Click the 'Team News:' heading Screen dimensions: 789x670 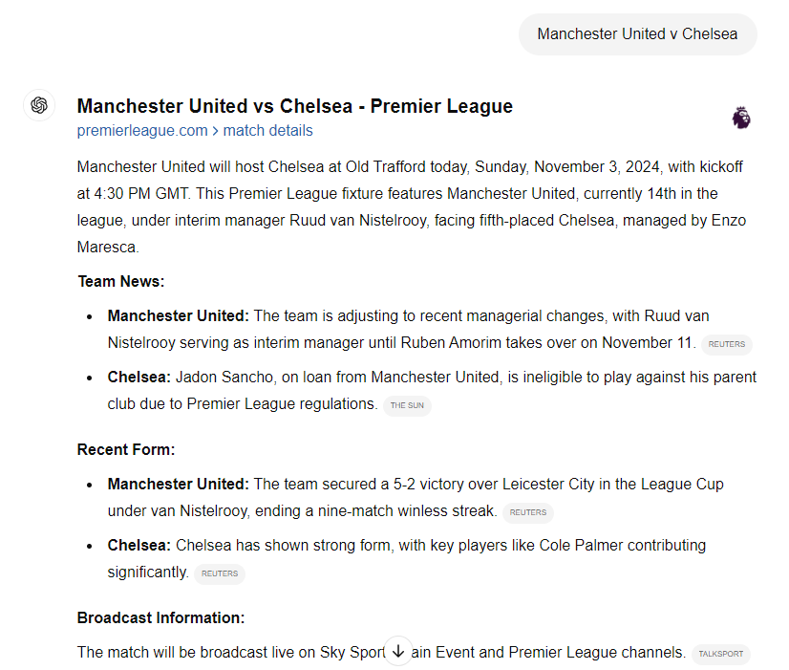[x=120, y=282]
